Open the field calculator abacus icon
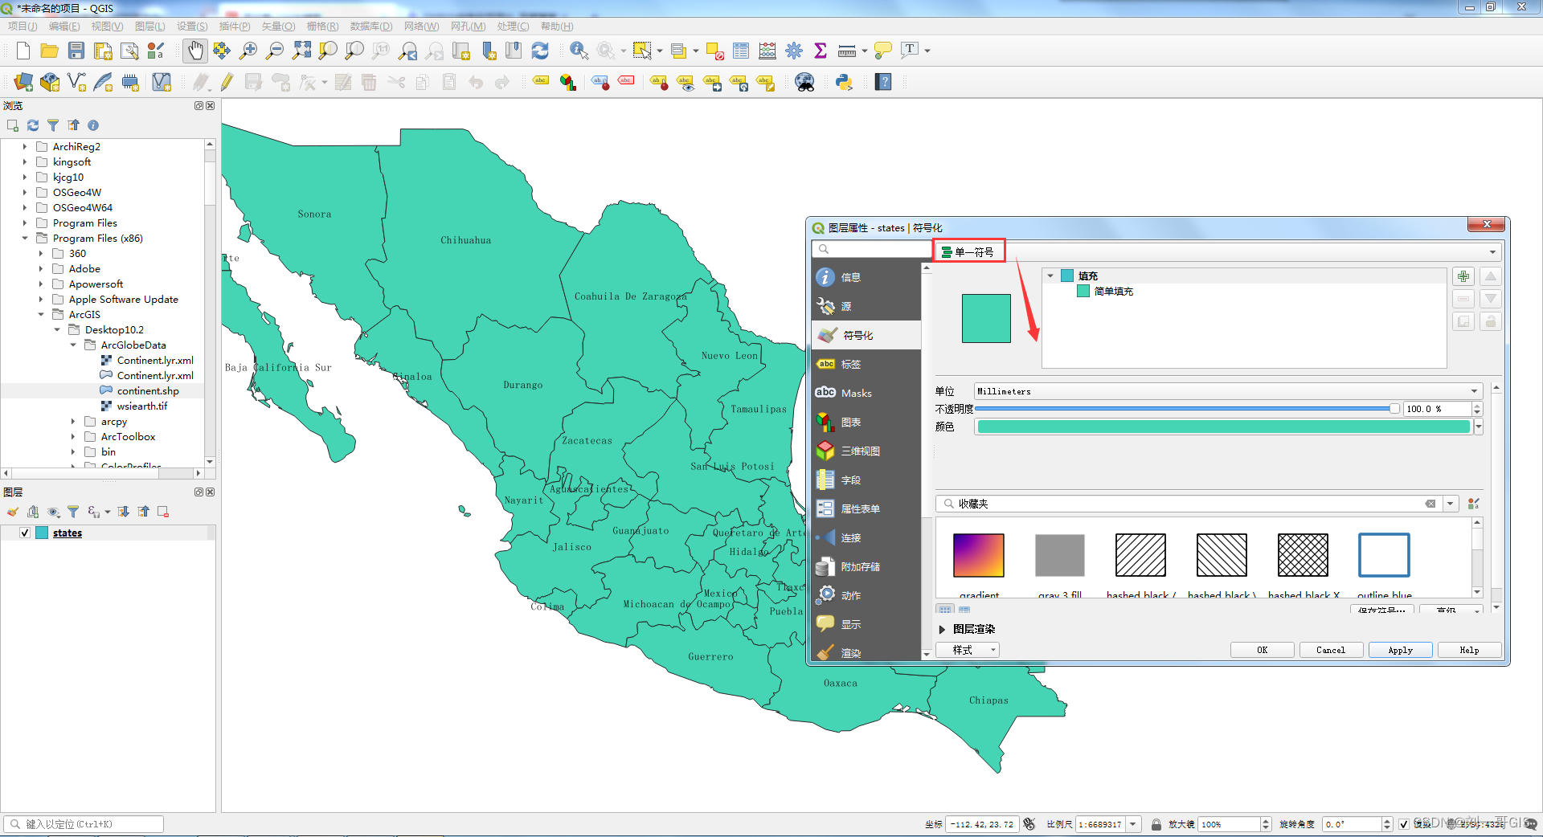Viewport: 1543px width, 837px height. [767, 51]
